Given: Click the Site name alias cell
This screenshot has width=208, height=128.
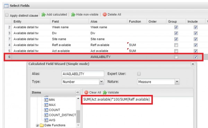Looking at the screenshot, I should click(x=108, y=39).
